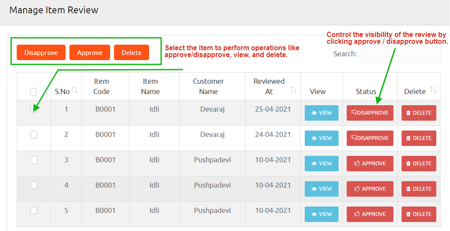This screenshot has height=231, width=450.
Task: Click the trash DELETE button for row 4
Action: point(419,189)
